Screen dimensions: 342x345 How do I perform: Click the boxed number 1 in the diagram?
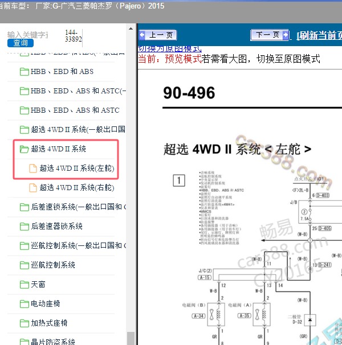click(x=179, y=180)
